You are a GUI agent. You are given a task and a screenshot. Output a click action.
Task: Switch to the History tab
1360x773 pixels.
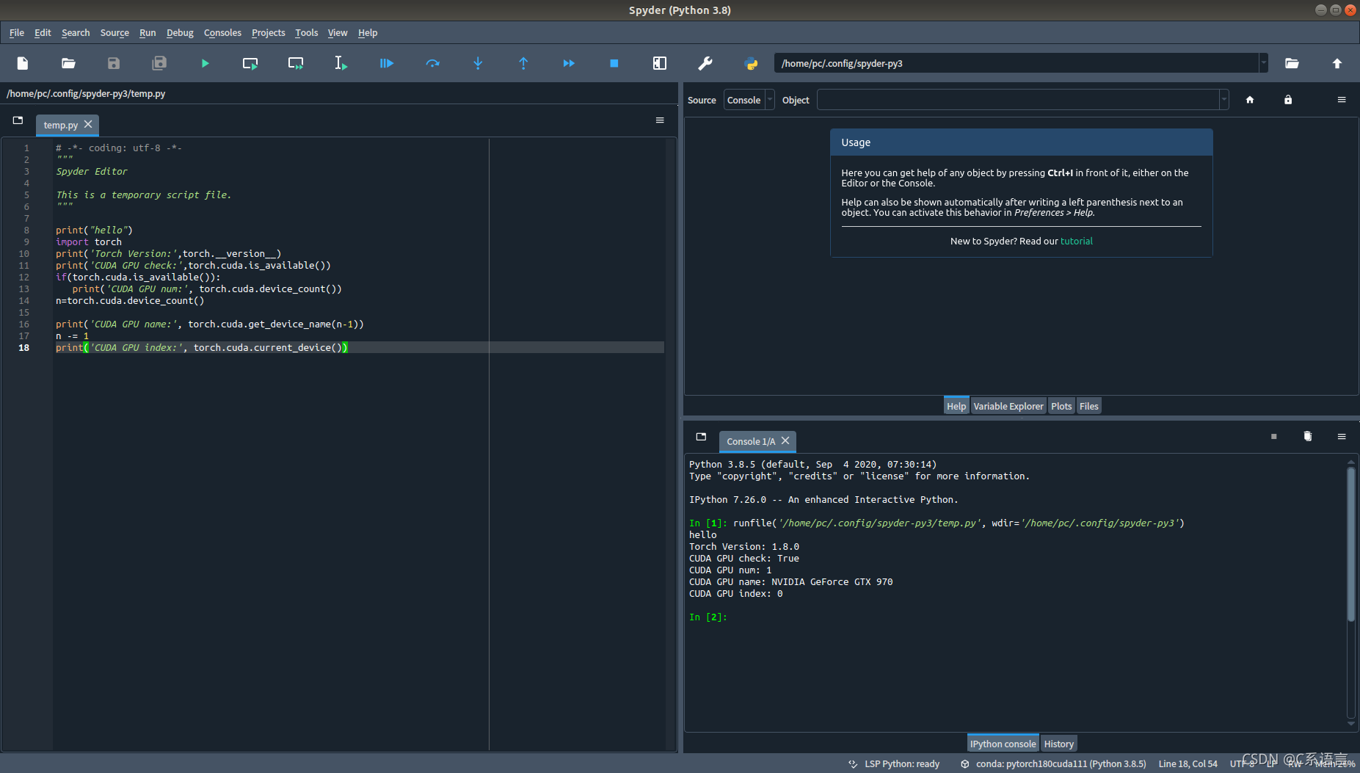pyautogui.click(x=1058, y=744)
